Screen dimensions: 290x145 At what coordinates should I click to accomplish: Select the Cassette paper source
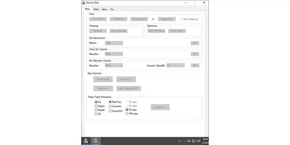110,106
